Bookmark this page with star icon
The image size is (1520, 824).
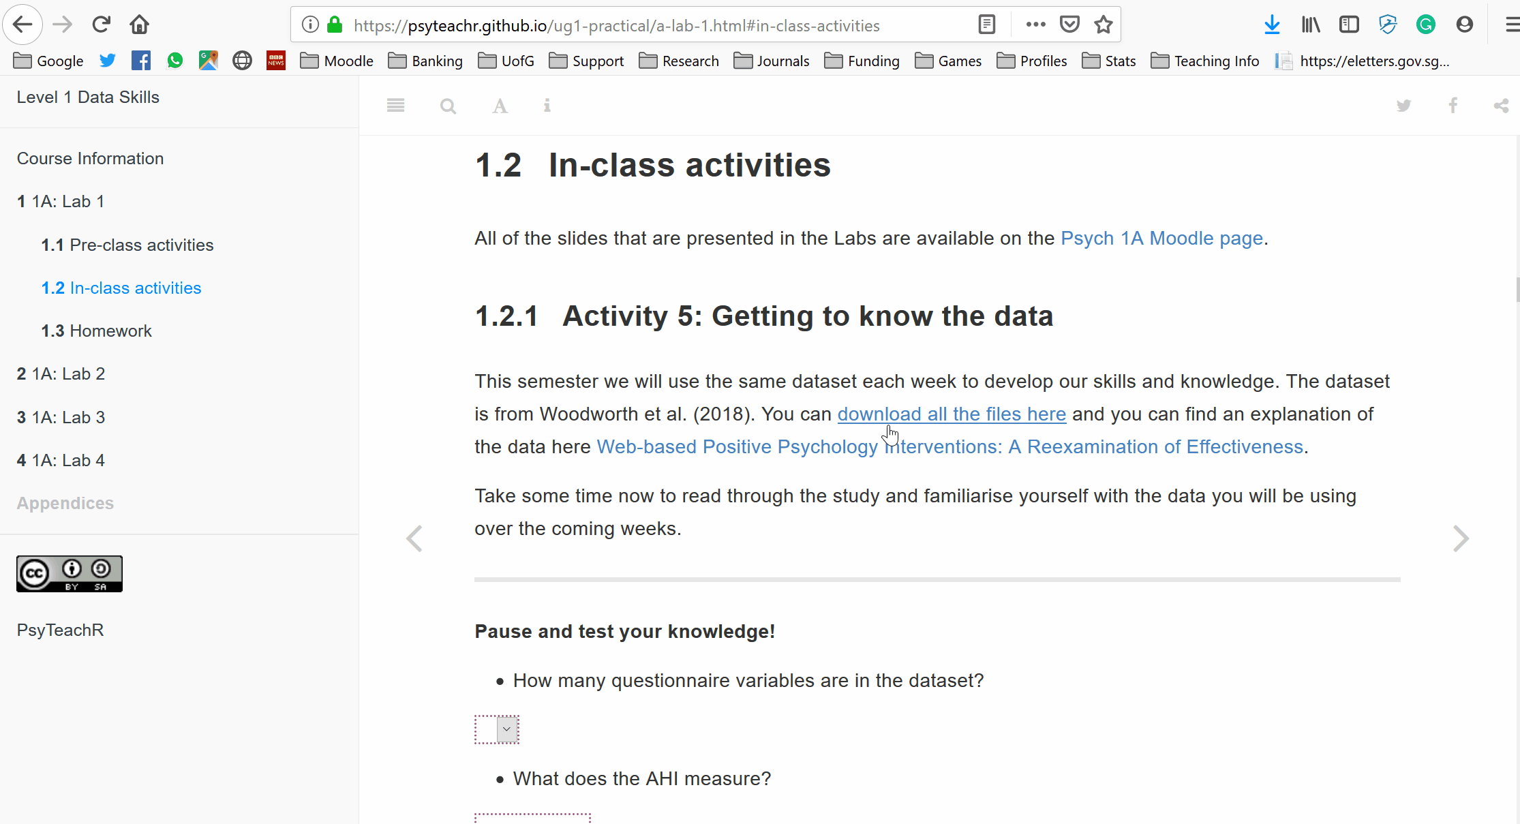tap(1103, 25)
